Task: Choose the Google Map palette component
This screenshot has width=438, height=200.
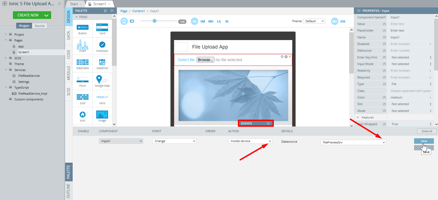Action: 102,81
